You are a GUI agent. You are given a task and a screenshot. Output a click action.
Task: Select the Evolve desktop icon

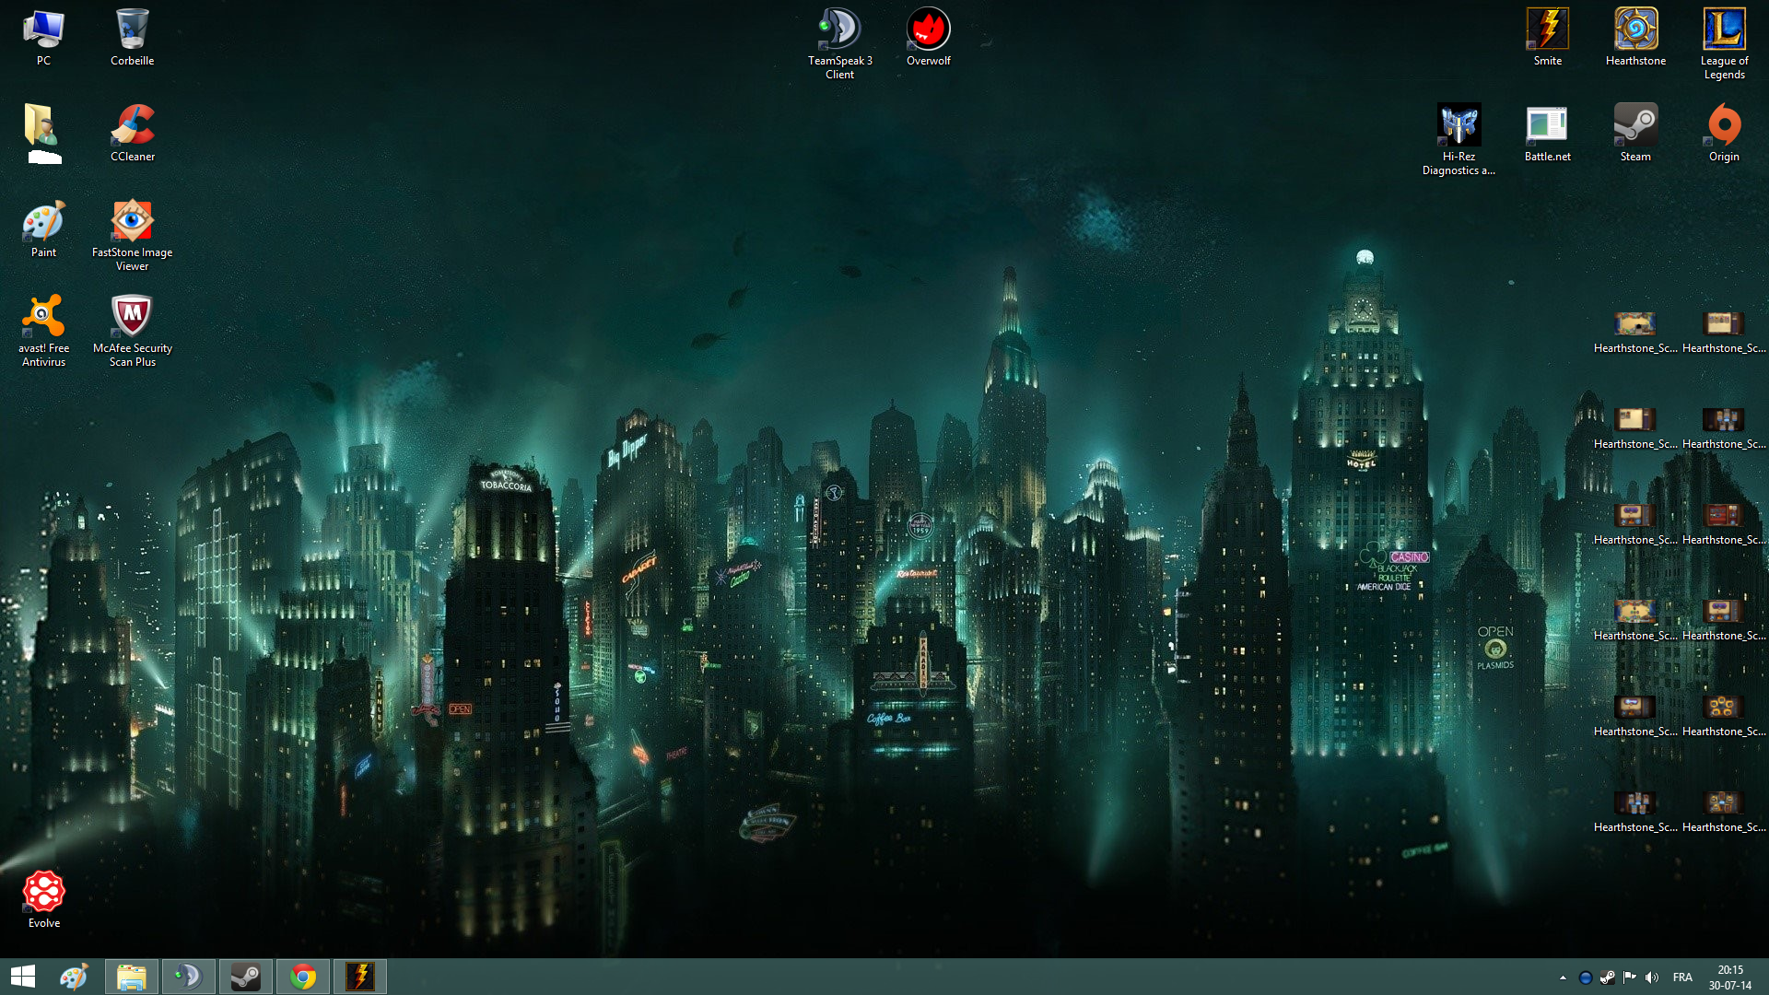(x=43, y=900)
